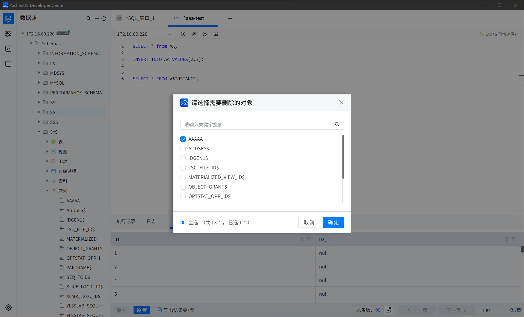Switch to the 日志 log tab

coord(151,222)
